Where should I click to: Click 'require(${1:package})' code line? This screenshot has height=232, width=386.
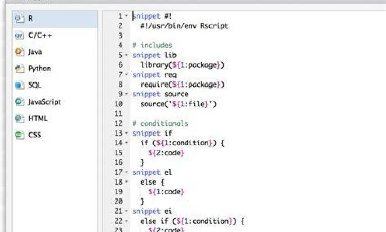click(182, 85)
